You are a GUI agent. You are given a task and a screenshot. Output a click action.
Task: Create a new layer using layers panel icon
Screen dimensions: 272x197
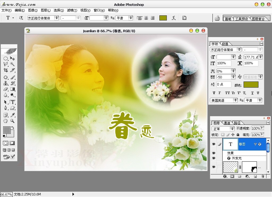(x=255, y=176)
